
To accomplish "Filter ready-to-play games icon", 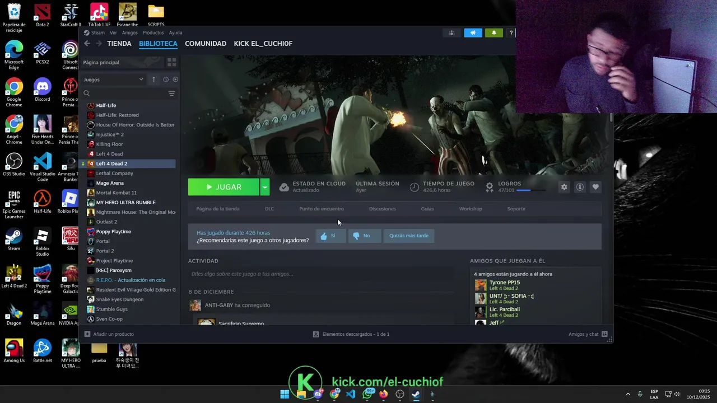I will (x=175, y=79).
